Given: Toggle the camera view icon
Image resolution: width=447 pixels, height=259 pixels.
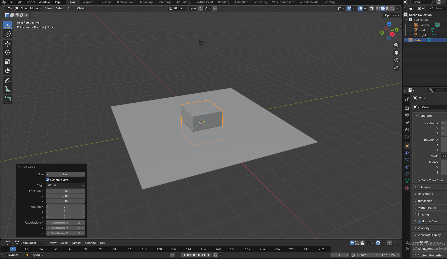Looking at the screenshot, I should tap(396, 60).
